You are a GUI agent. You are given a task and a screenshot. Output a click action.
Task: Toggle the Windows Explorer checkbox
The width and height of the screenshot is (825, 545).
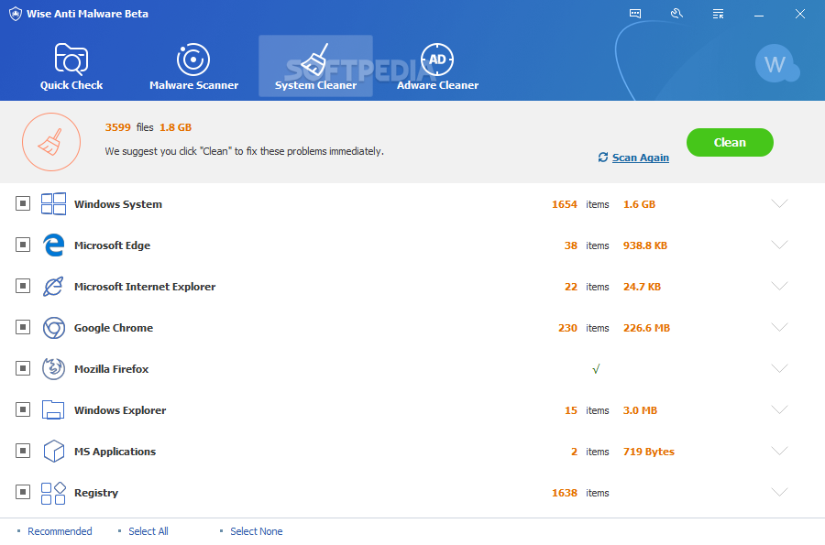pyautogui.click(x=23, y=409)
